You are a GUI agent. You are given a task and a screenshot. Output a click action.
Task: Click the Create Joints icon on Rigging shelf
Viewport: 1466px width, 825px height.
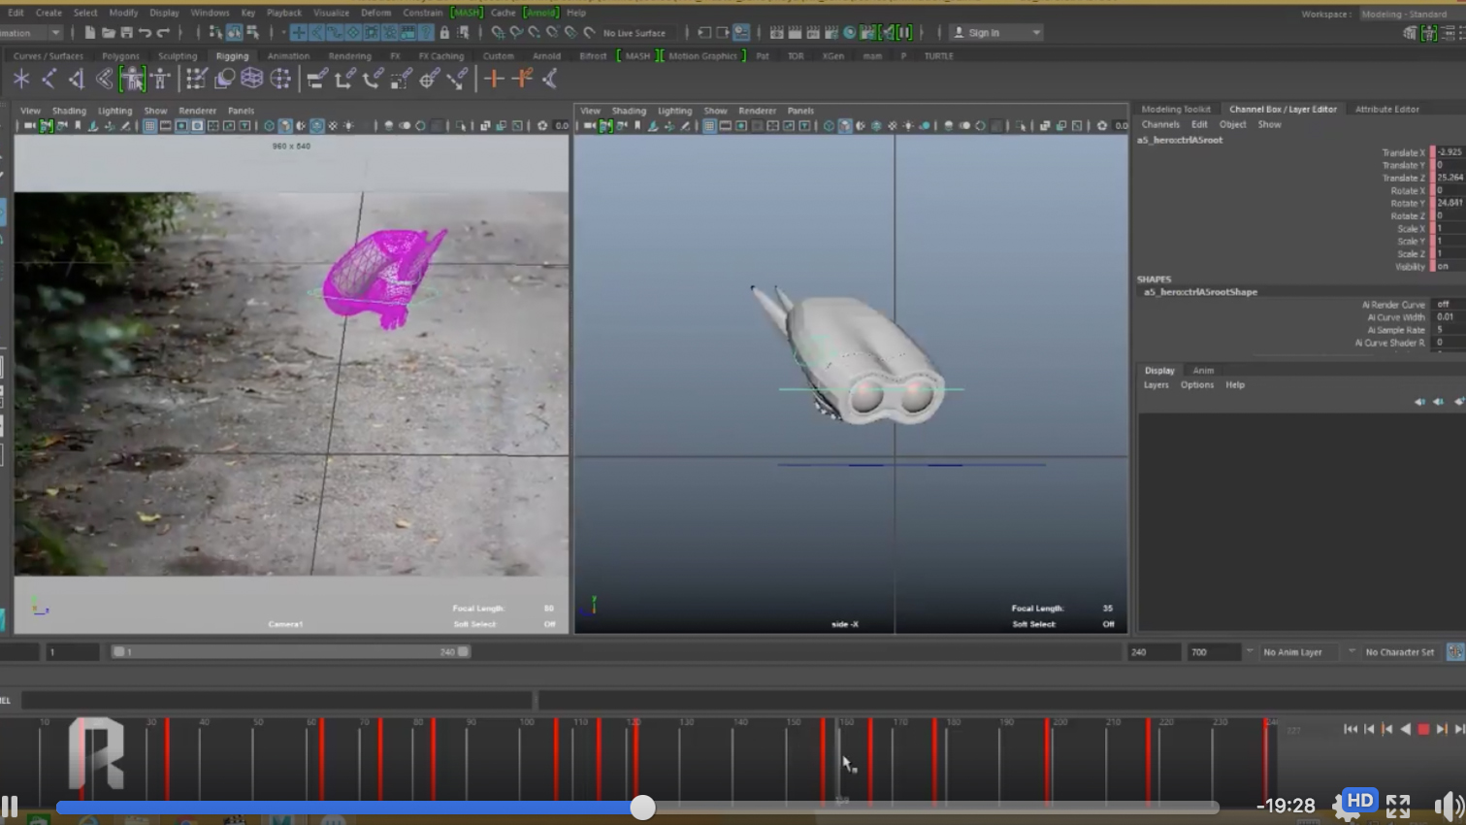(49, 79)
